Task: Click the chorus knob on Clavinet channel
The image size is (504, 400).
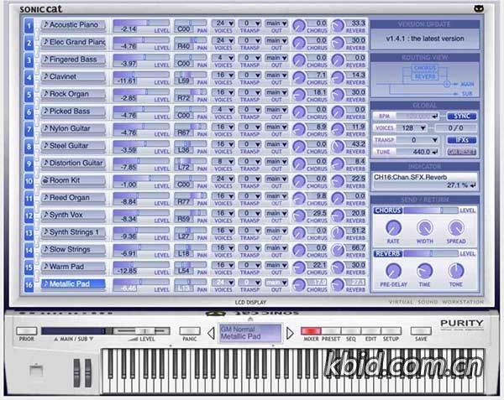Action: click(x=299, y=78)
